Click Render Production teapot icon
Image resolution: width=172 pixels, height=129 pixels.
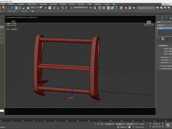pos(134,8)
